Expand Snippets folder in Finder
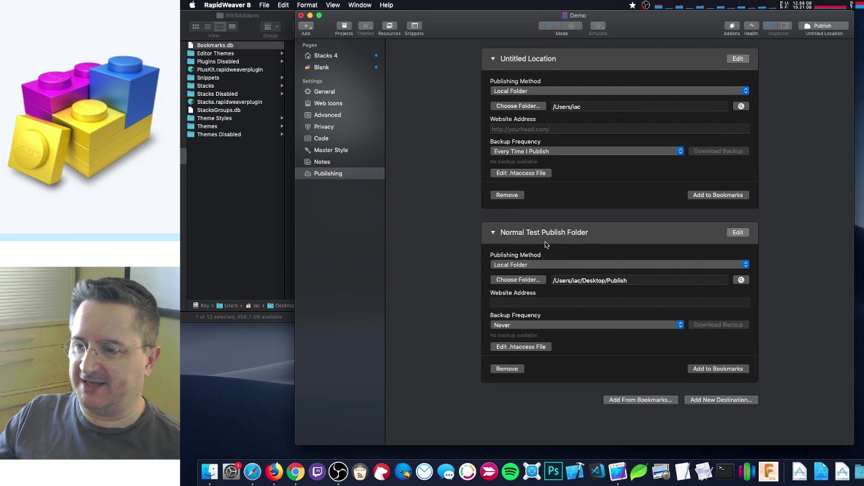The height and width of the screenshot is (486, 864). pyautogui.click(x=282, y=78)
